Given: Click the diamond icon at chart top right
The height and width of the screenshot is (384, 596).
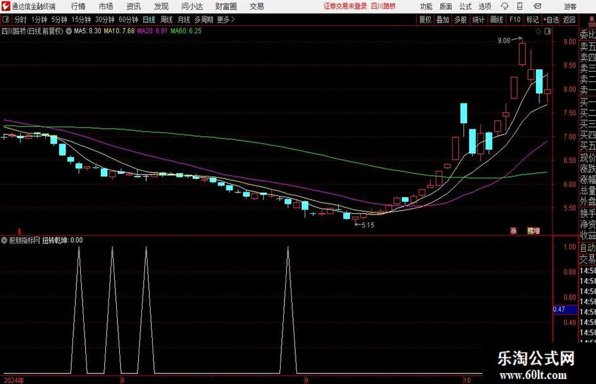Looking at the screenshot, I should [538, 32].
